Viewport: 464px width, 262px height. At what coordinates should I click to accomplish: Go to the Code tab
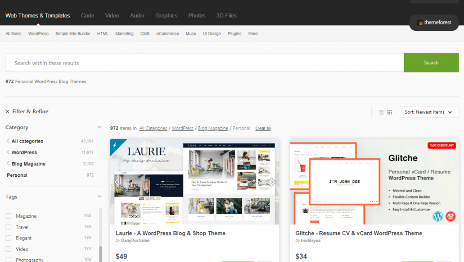pos(88,16)
